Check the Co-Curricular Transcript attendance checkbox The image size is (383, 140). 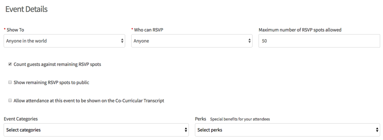pos(10,100)
